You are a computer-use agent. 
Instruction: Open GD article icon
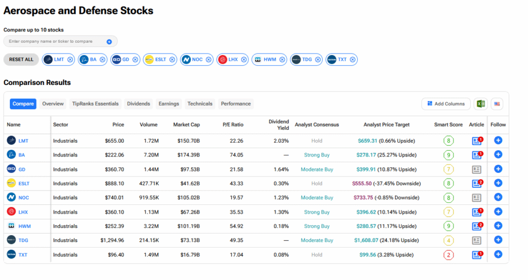click(x=476, y=170)
